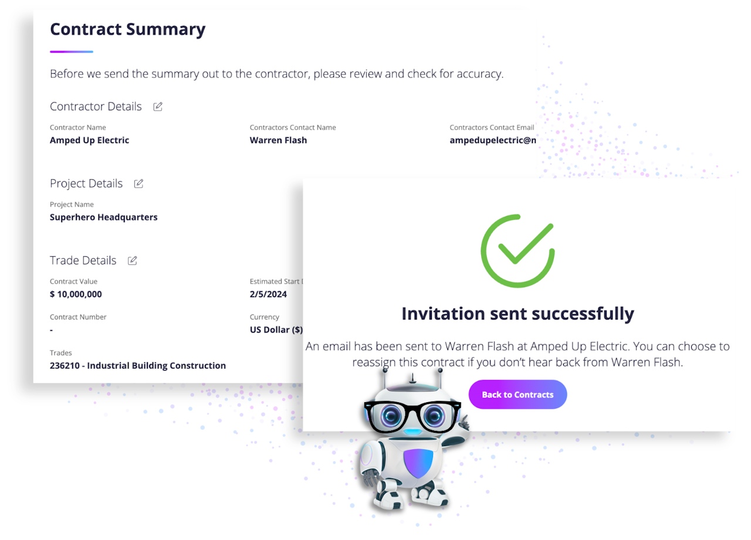The width and height of the screenshot is (751, 540).
Task: Open the Trade Details edit icon
Action: click(133, 260)
